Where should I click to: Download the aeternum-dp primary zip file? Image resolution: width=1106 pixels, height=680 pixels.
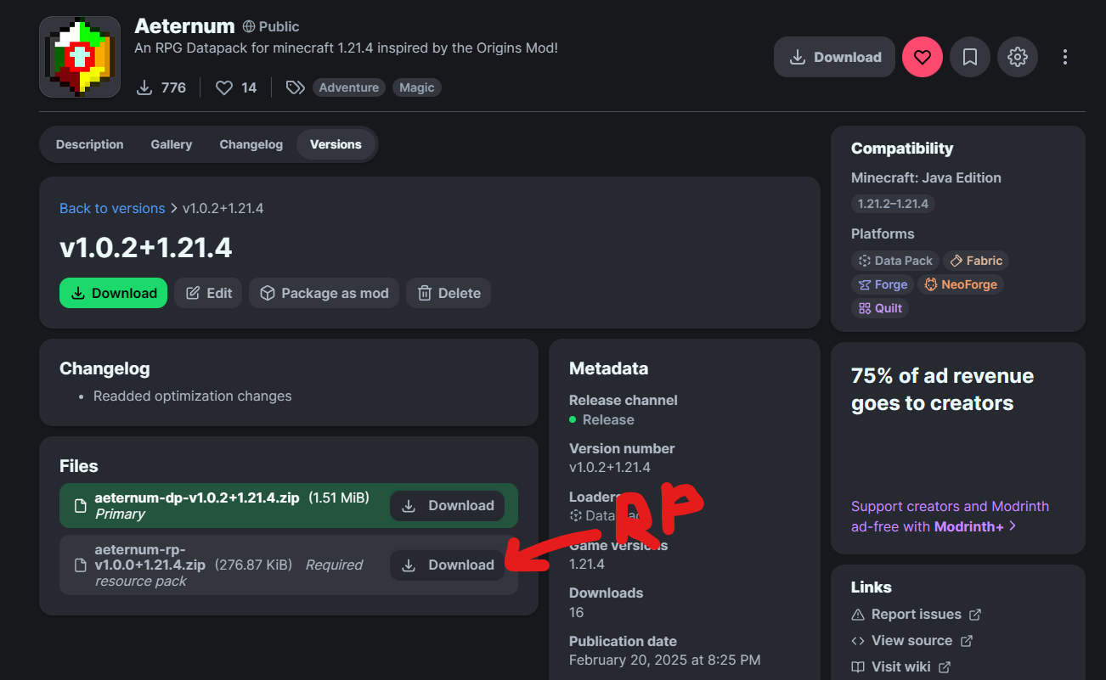click(447, 506)
